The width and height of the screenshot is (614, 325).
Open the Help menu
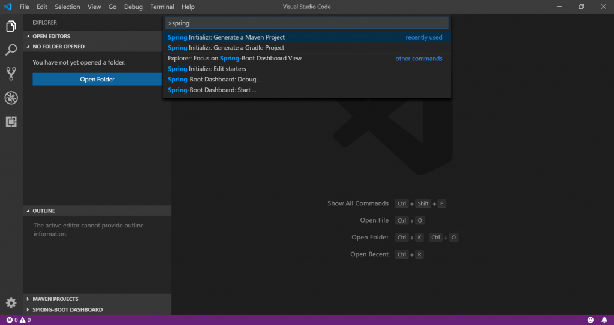(x=188, y=7)
